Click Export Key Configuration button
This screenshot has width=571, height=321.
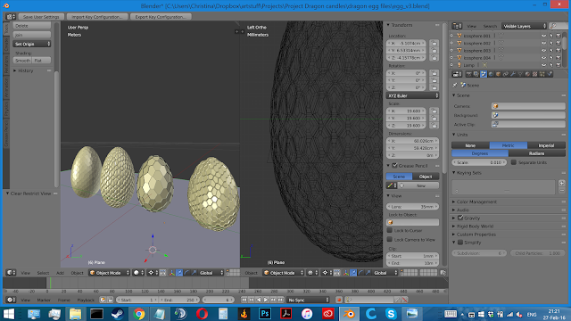(x=161, y=17)
